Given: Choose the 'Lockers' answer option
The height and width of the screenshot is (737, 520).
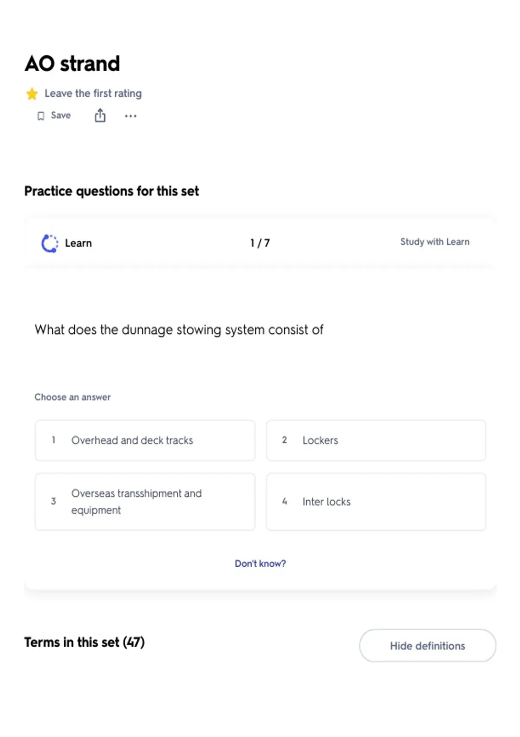Looking at the screenshot, I should (376, 440).
